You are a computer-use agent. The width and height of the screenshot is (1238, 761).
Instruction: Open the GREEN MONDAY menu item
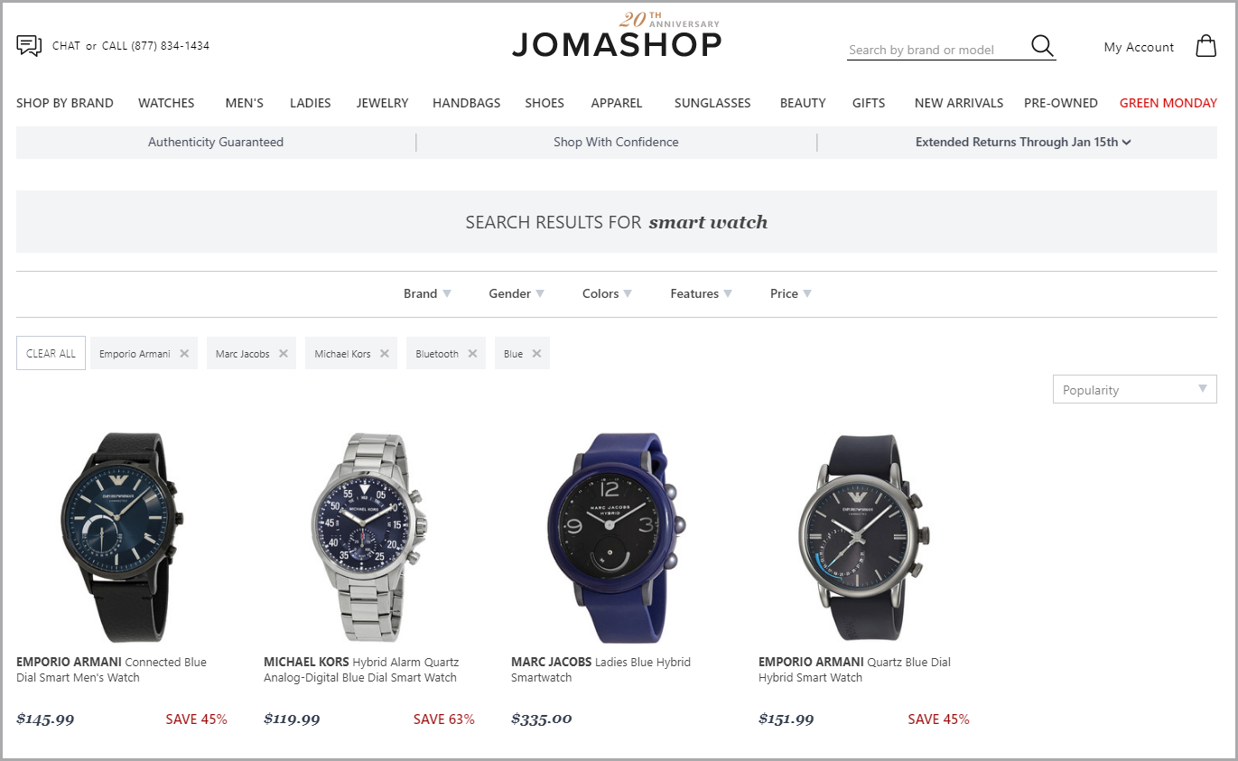[x=1168, y=103]
